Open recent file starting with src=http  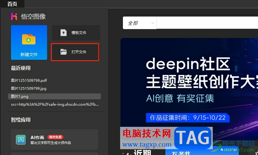pos(55,104)
